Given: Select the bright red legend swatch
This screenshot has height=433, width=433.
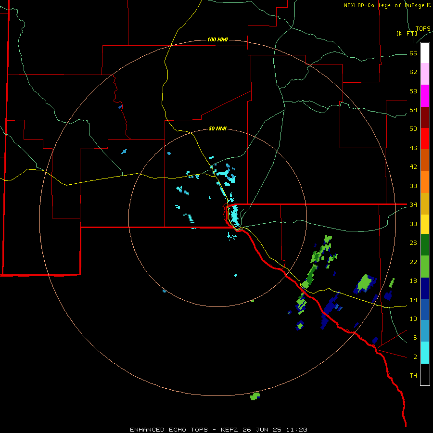Looking at the screenshot, I should (425, 139).
